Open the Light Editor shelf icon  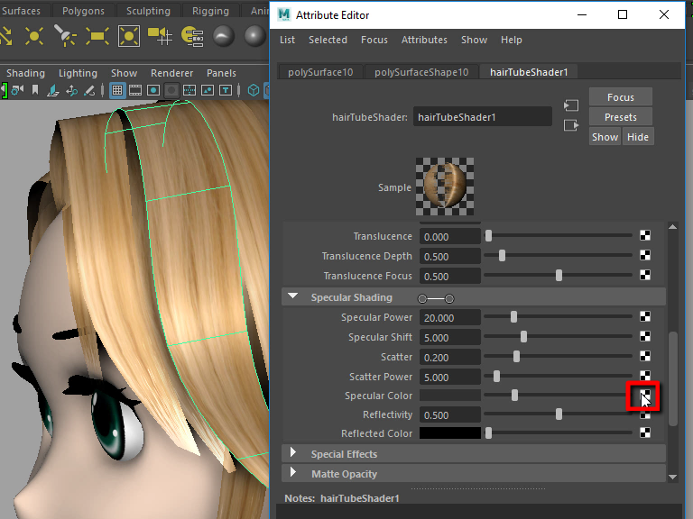pyautogui.click(x=192, y=36)
